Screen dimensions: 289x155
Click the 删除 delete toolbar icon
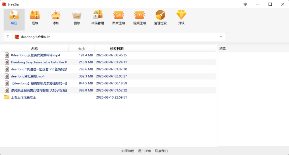(77, 15)
